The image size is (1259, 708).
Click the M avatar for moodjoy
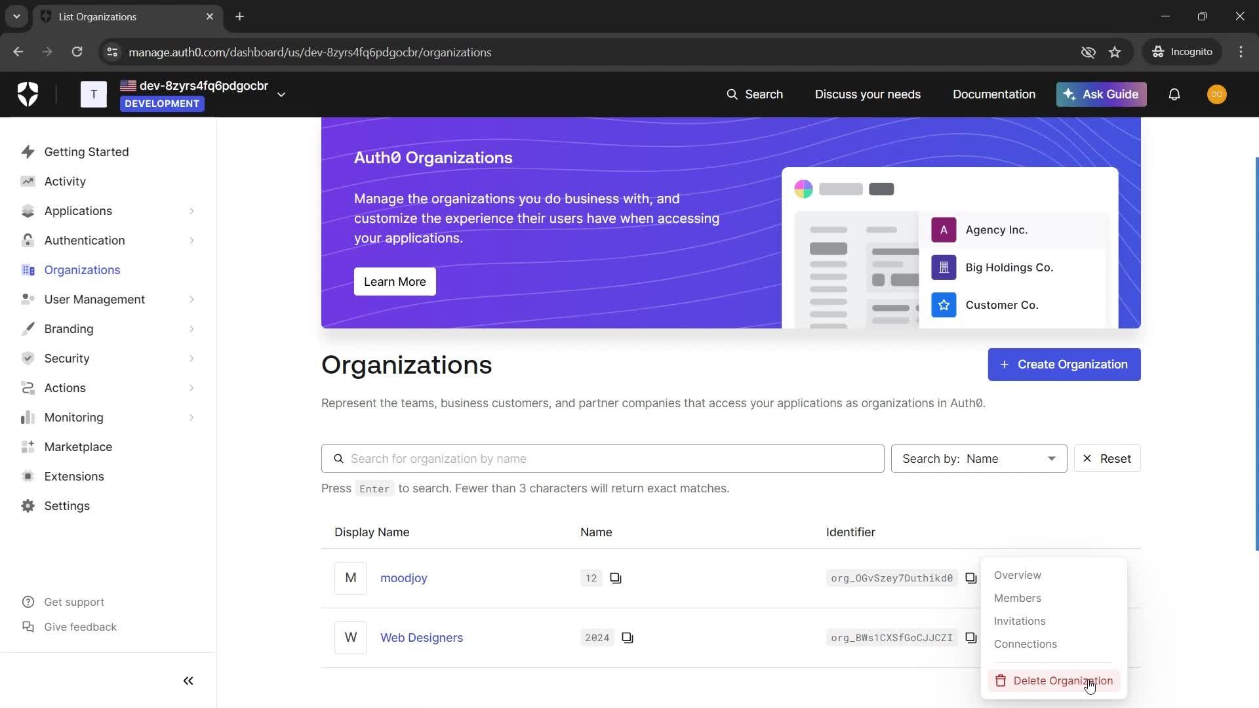351,578
